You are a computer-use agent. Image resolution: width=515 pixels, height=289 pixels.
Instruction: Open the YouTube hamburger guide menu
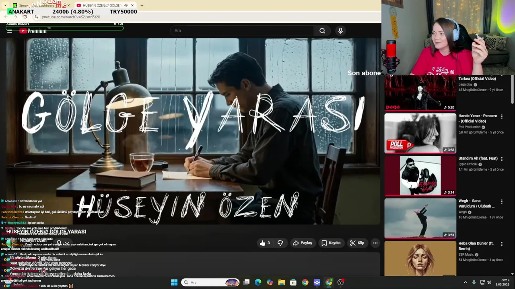(x=9, y=31)
